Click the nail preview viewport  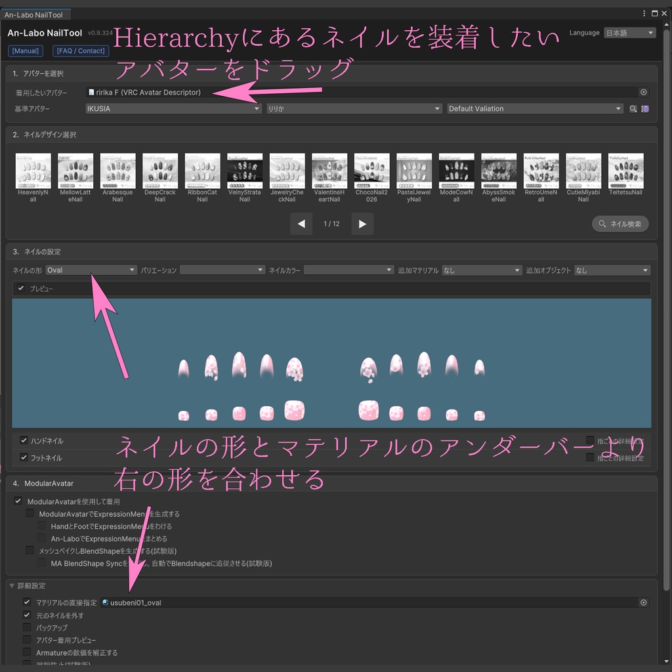point(331,363)
